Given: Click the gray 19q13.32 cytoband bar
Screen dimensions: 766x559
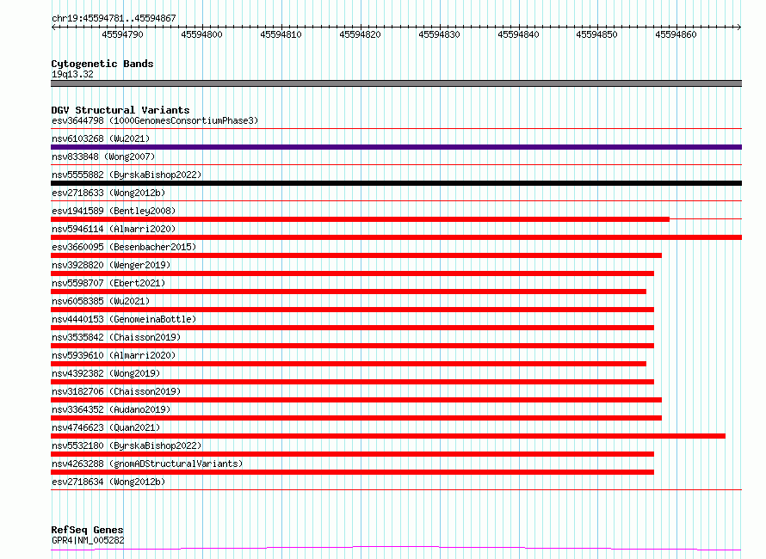Looking at the screenshot, I should (x=396, y=83).
